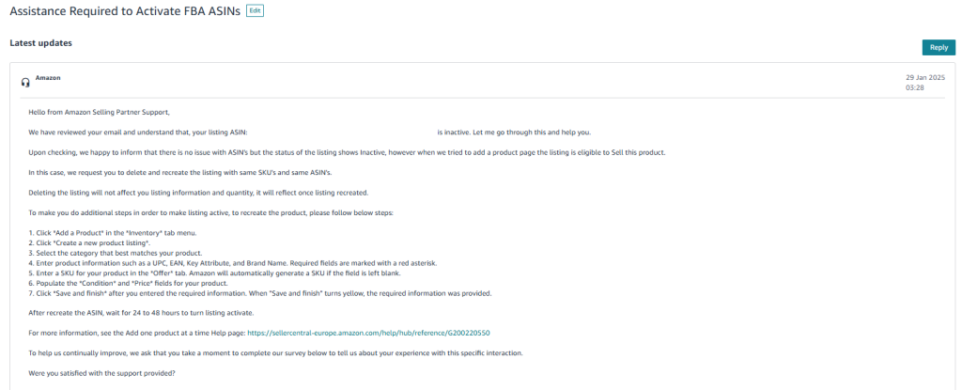Image resolution: width=962 pixels, height=390 pixels.
Task: Click the "Assistance Required to Activate FBA ASINs" title
Action: point(125,11)
